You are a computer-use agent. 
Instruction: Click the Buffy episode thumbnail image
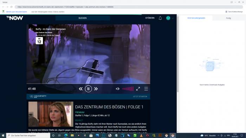point(51,114)
